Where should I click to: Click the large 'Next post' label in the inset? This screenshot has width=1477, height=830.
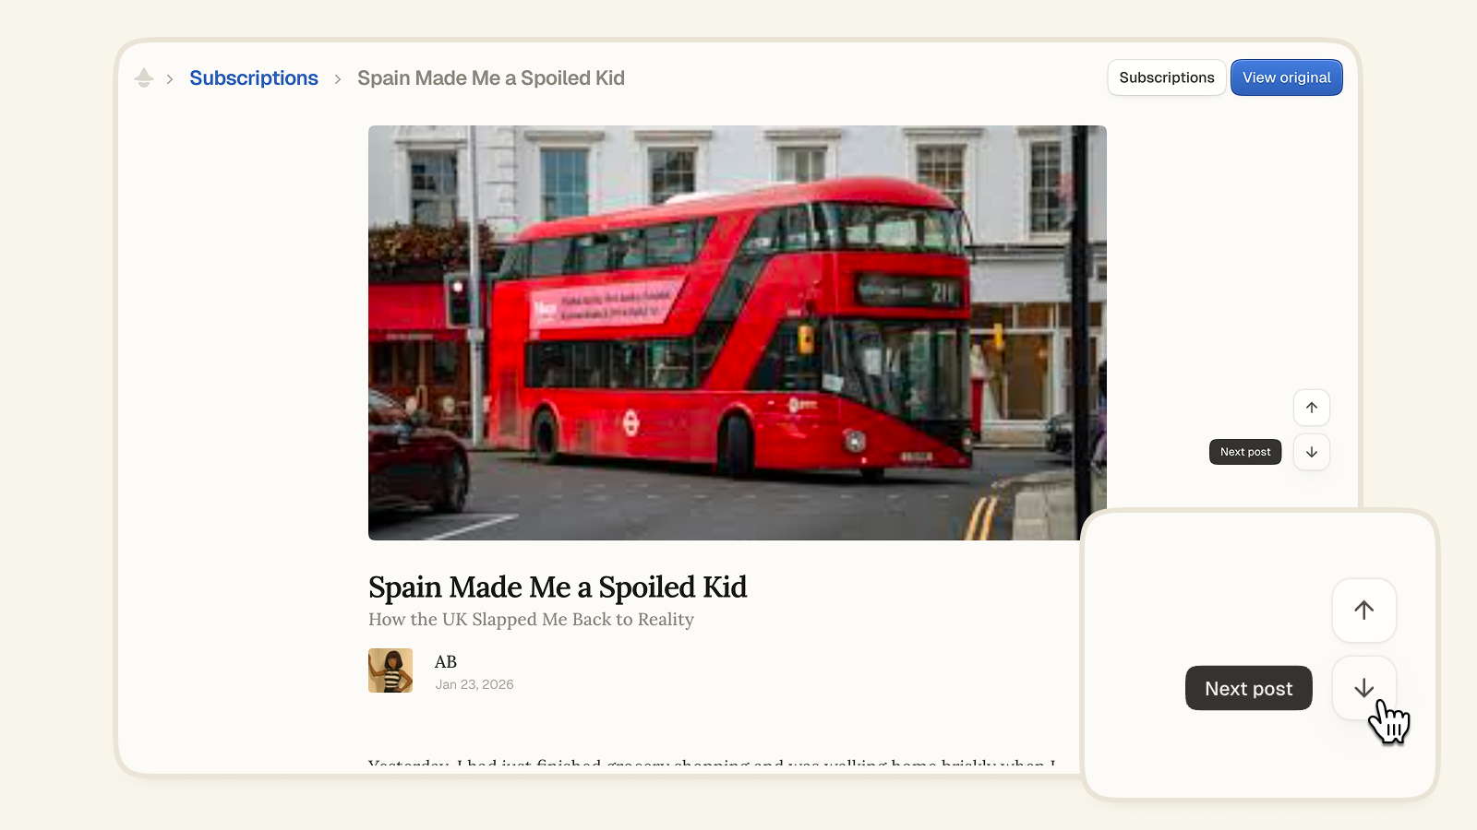pyautogui.click(x=1248, y=689)
